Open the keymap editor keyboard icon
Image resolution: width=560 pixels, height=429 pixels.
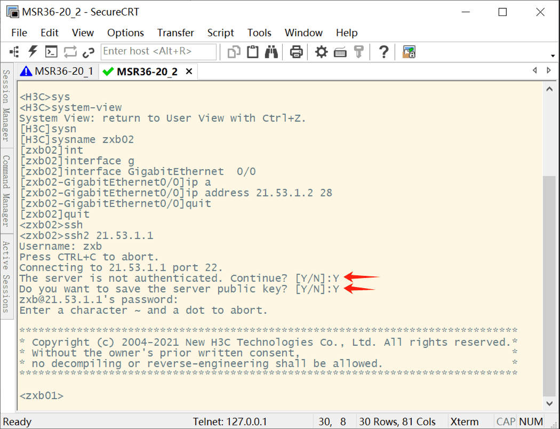coord(340,51)
